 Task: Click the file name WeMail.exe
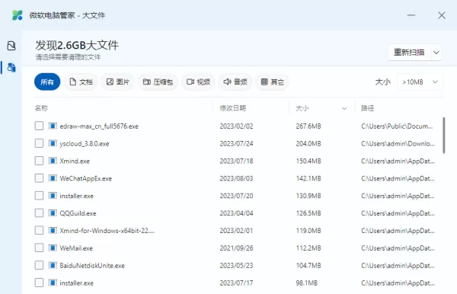(x=76, y=248)
